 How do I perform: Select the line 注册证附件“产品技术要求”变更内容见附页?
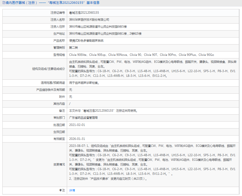pyautogui.click(x=108, y=179)
